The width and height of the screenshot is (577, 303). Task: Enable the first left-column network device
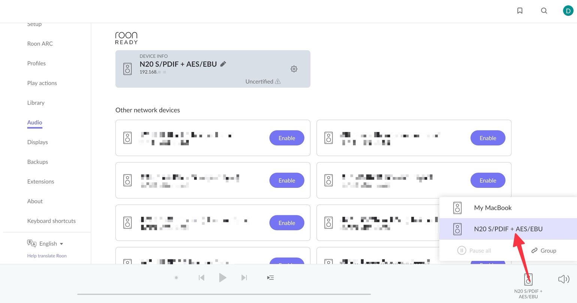[x=287, y=138]
